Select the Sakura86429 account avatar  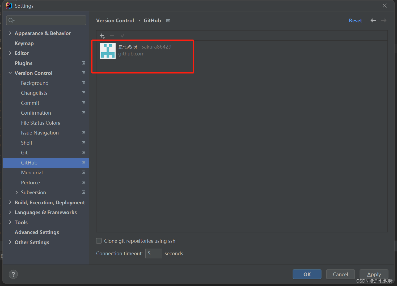[108, 51]
